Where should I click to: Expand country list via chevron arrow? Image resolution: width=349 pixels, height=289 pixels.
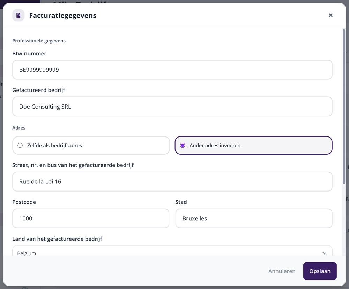[324, 253]
